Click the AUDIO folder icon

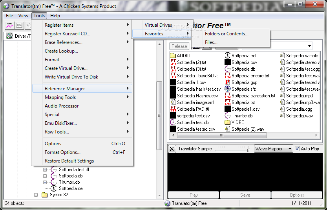(173, 56)
